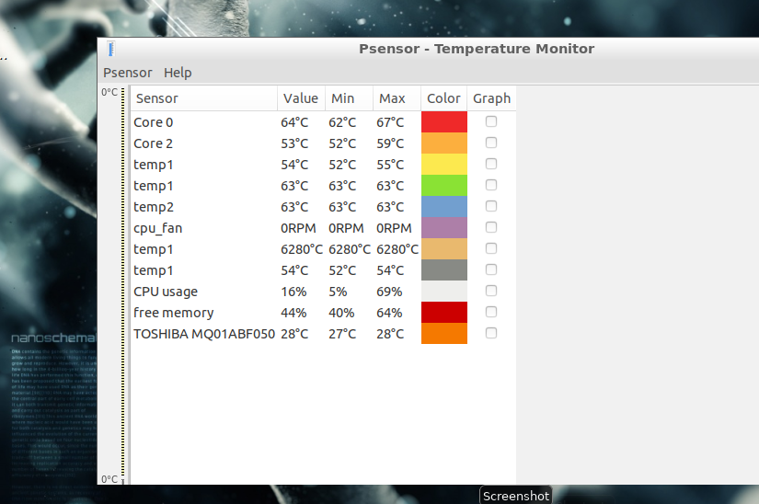The image size is (759, 504).
Task: Click the red color swatch for Core 0
Action: 444,121
